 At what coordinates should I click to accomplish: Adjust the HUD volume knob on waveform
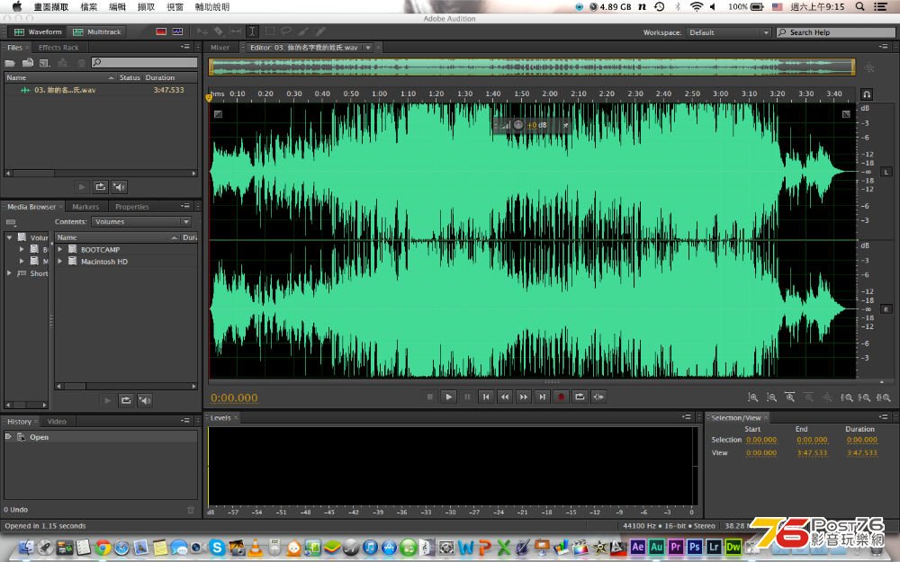517,125
